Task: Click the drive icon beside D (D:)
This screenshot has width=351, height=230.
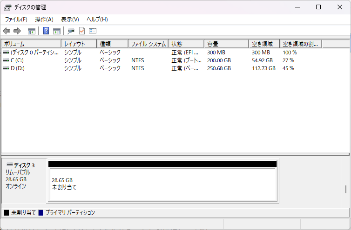Action: (6, 68)
